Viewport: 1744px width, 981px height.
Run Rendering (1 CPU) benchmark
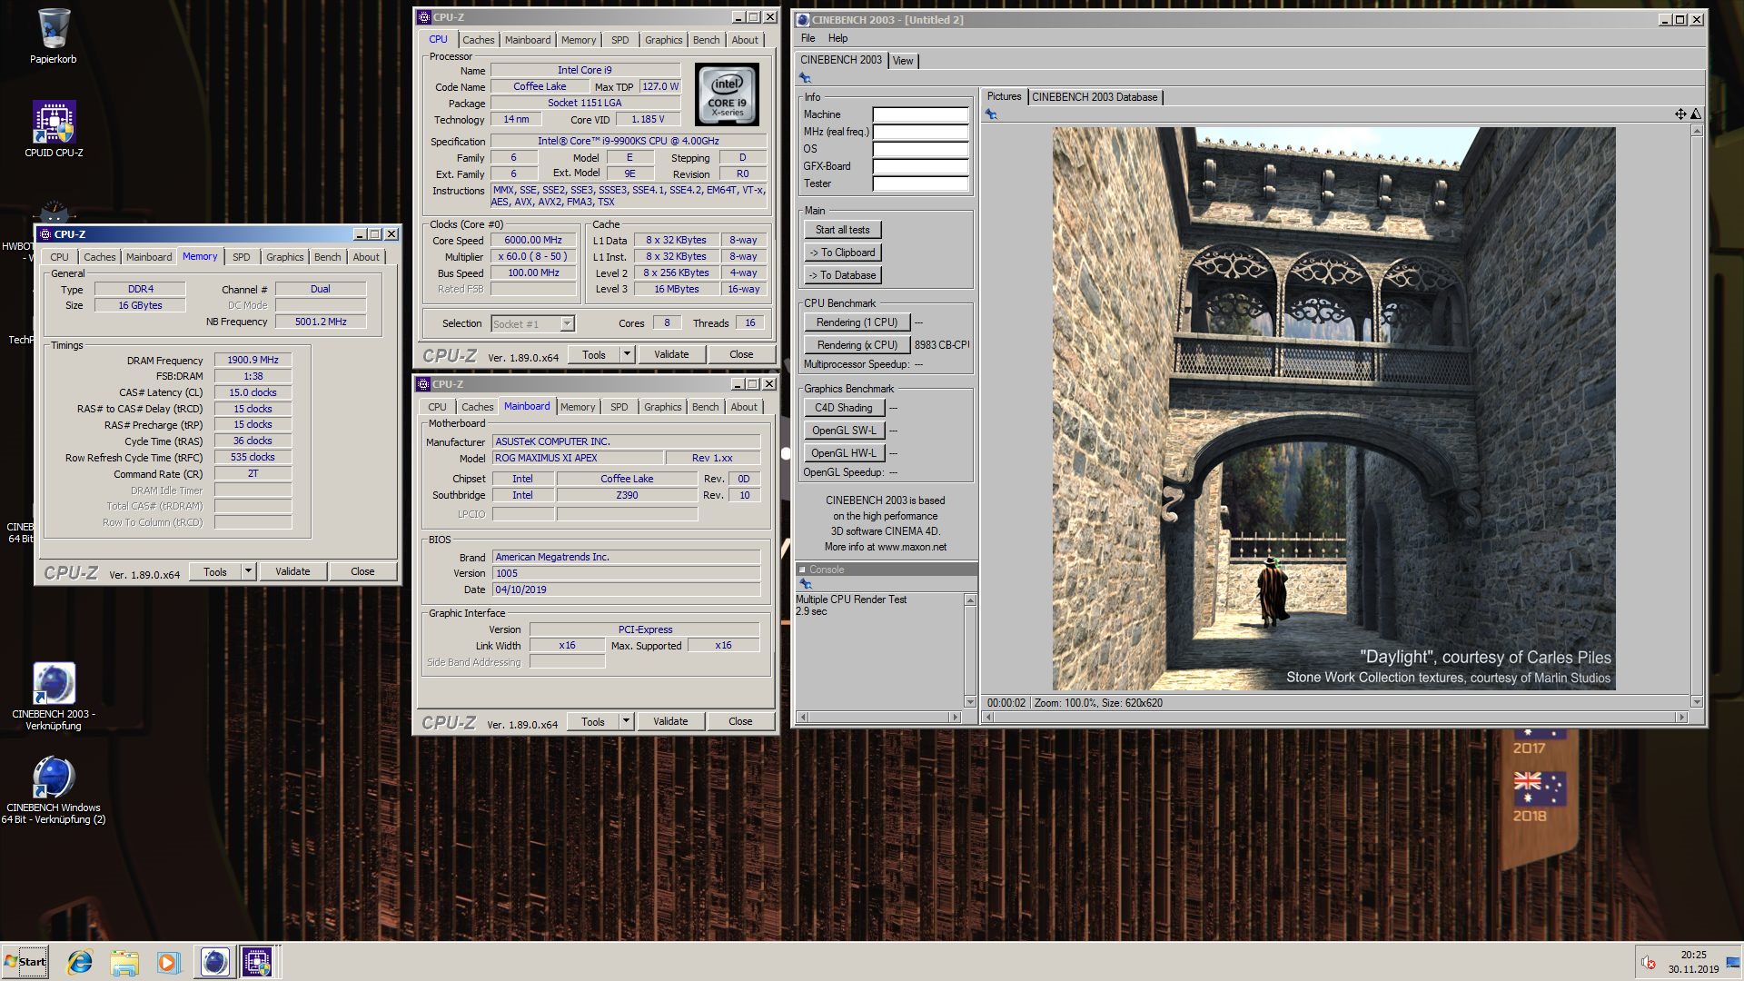click(x=857, y=322)
